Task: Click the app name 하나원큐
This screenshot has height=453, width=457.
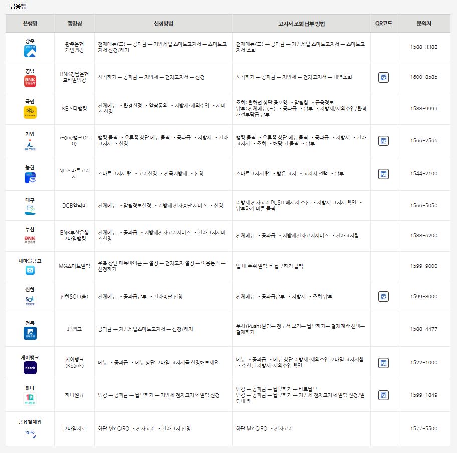Action: click(x=74, y=395)
